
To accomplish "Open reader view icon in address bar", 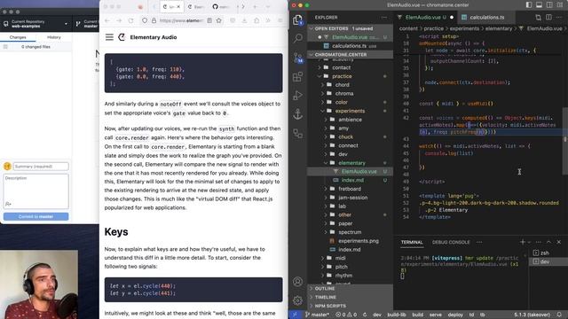I will pos(209,20).
